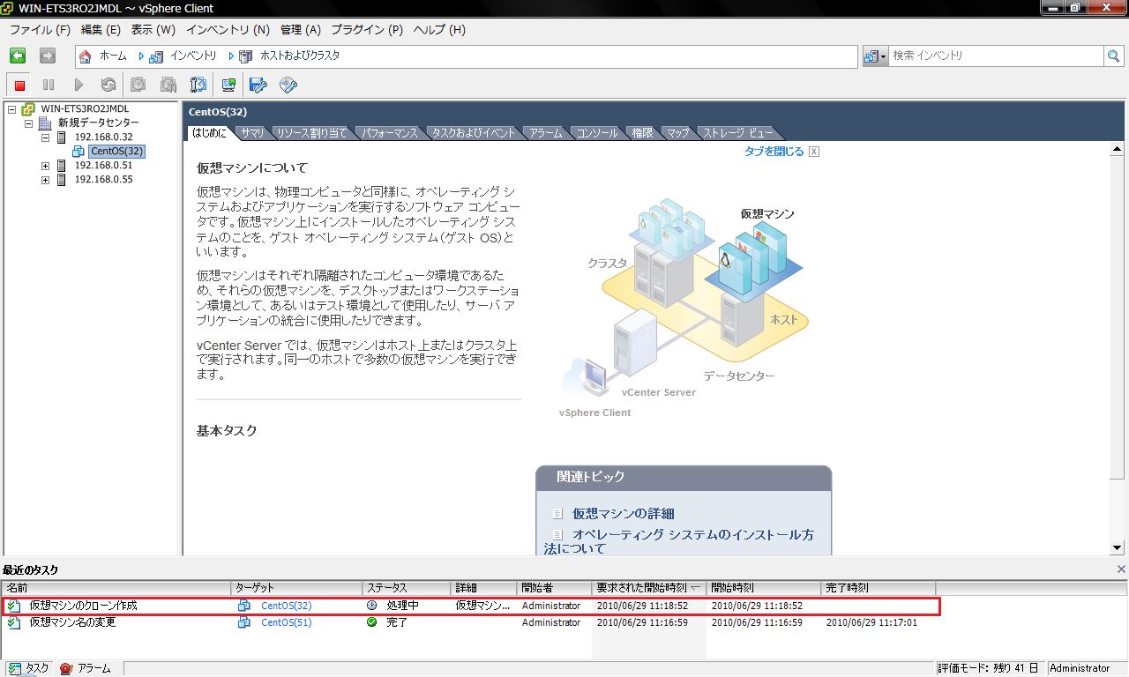Open the search type dropdown arrow
Image resolution: width=1129 pixels, height=677 pixels.
point(884,56)
